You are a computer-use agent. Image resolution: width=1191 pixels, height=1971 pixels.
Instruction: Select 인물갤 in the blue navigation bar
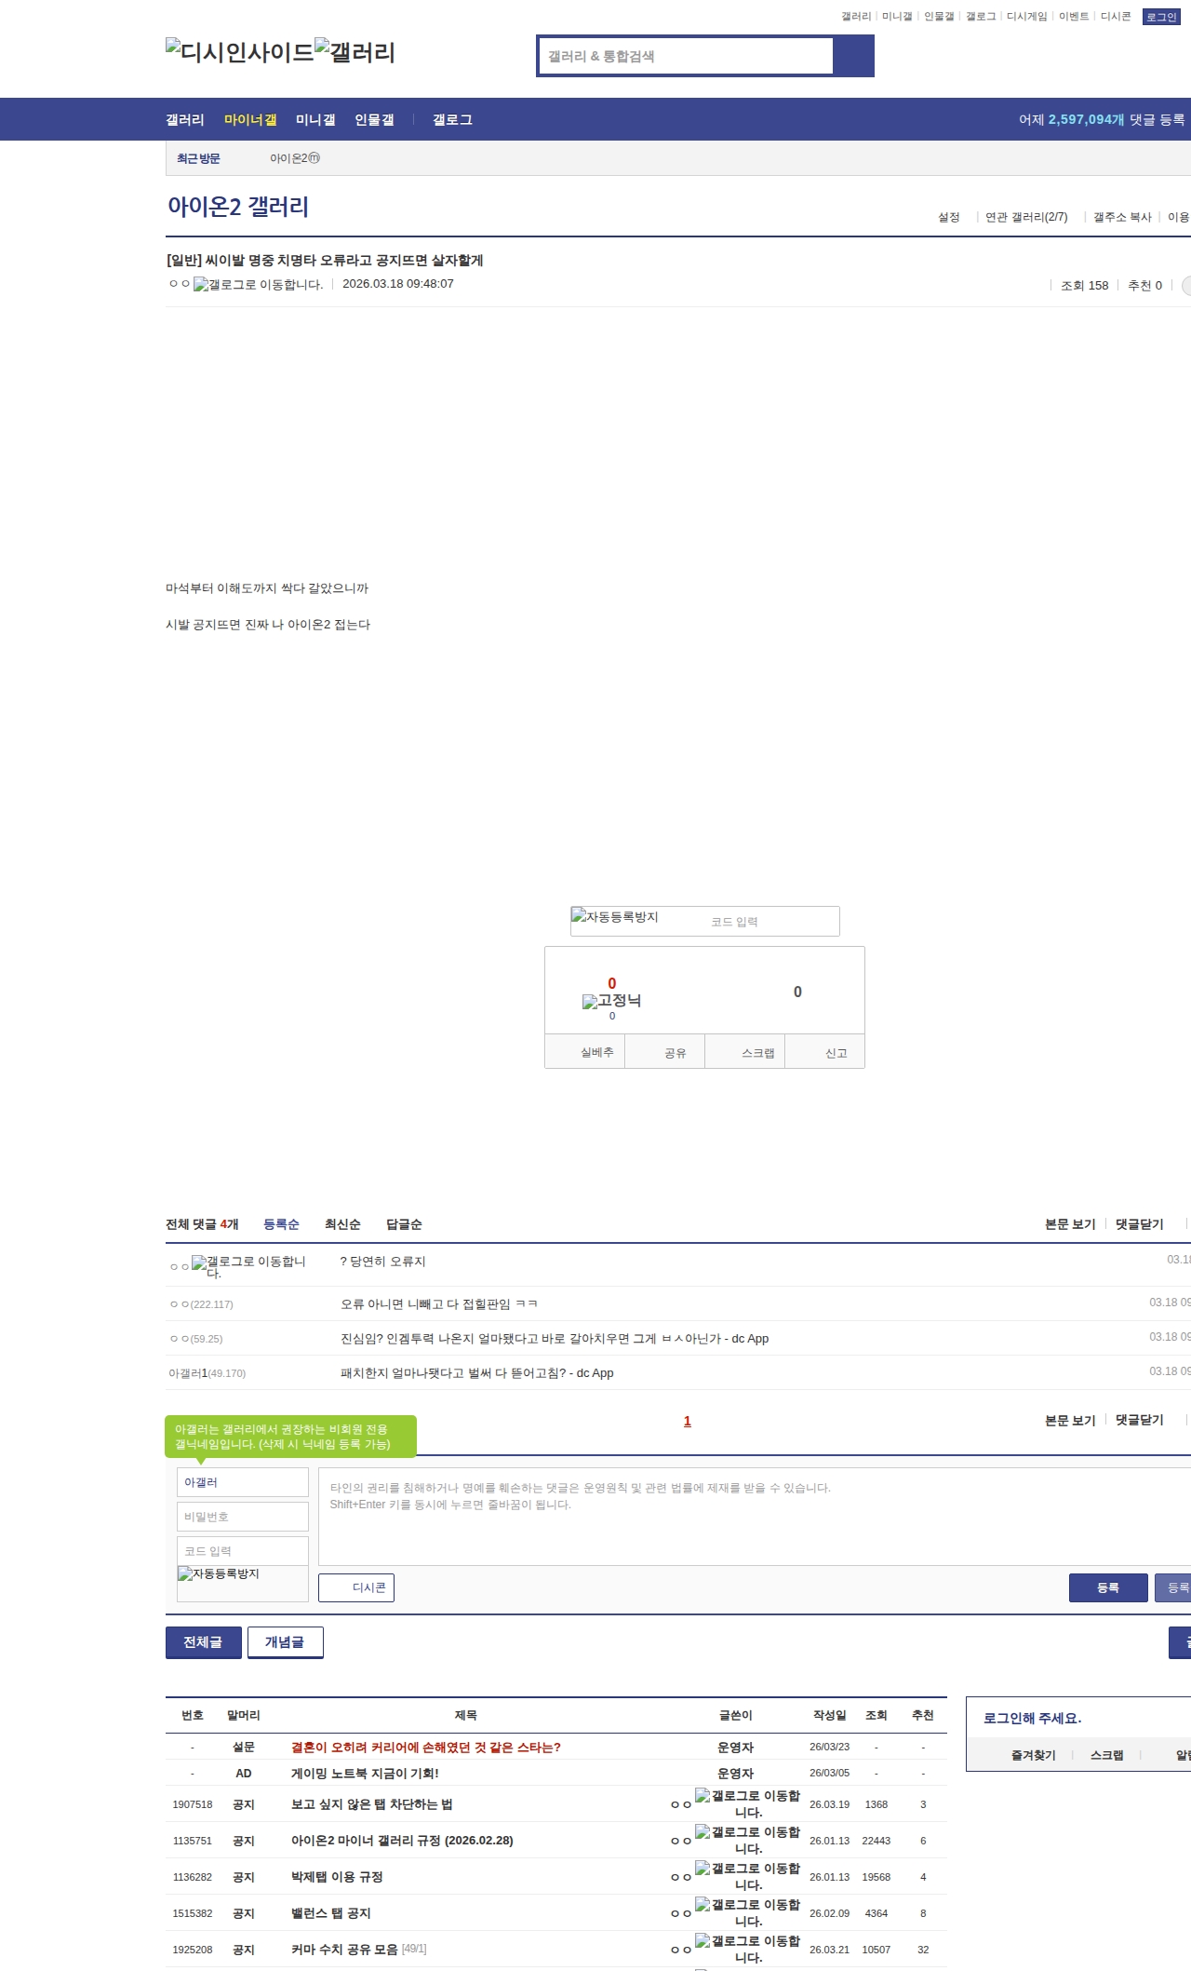coord(374,120)
